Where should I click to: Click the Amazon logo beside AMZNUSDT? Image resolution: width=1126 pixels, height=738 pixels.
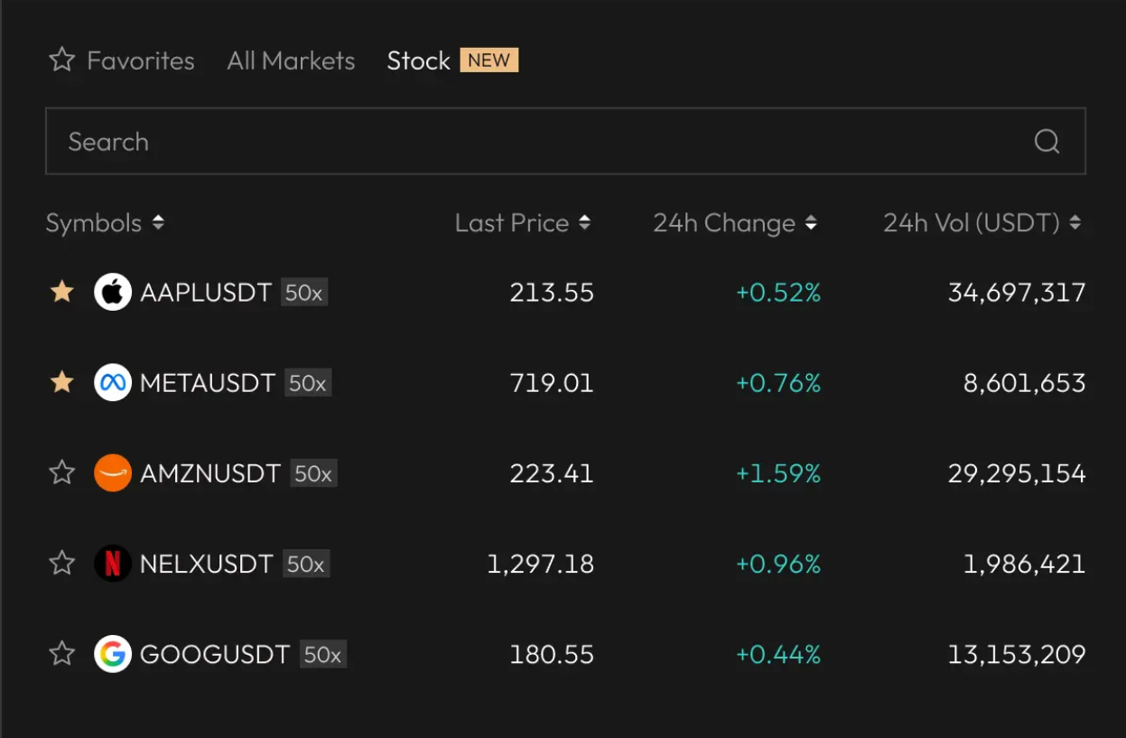112,472
